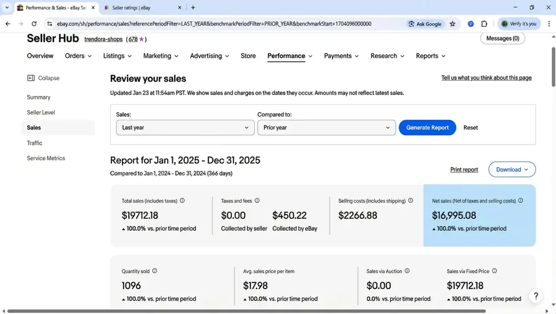Click the $16,995.08 net sales value
This screenshot has height=314, width=556.
coord(454,216)
